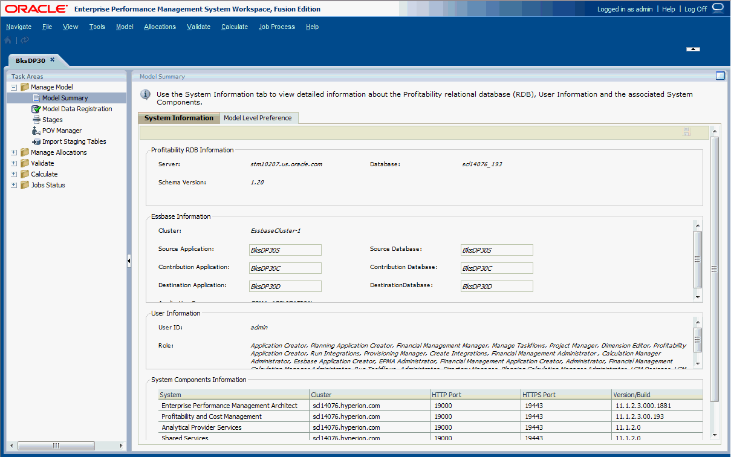Select Model Summary in Task Areas
The image size is (731, 457).
pos(65,98)
